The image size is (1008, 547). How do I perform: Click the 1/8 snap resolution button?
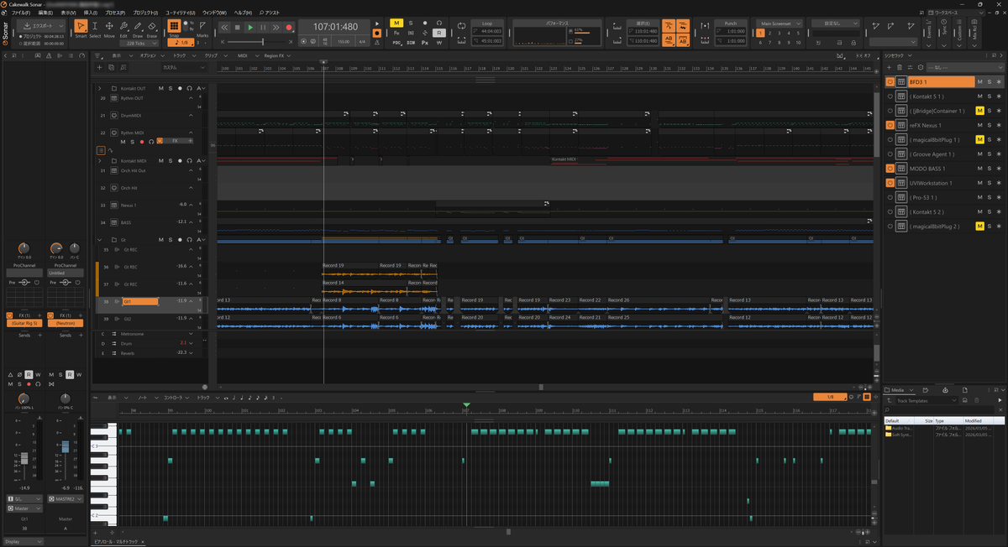coord(182,42)
